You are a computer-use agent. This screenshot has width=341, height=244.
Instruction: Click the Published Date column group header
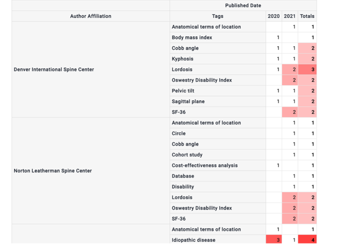pos(243,5)
